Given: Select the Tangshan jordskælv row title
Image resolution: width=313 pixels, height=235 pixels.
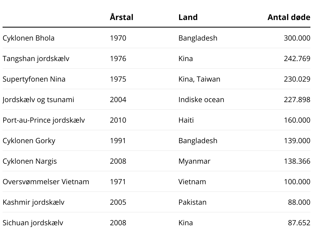Looking at the screenshot, I should point(36,58).
